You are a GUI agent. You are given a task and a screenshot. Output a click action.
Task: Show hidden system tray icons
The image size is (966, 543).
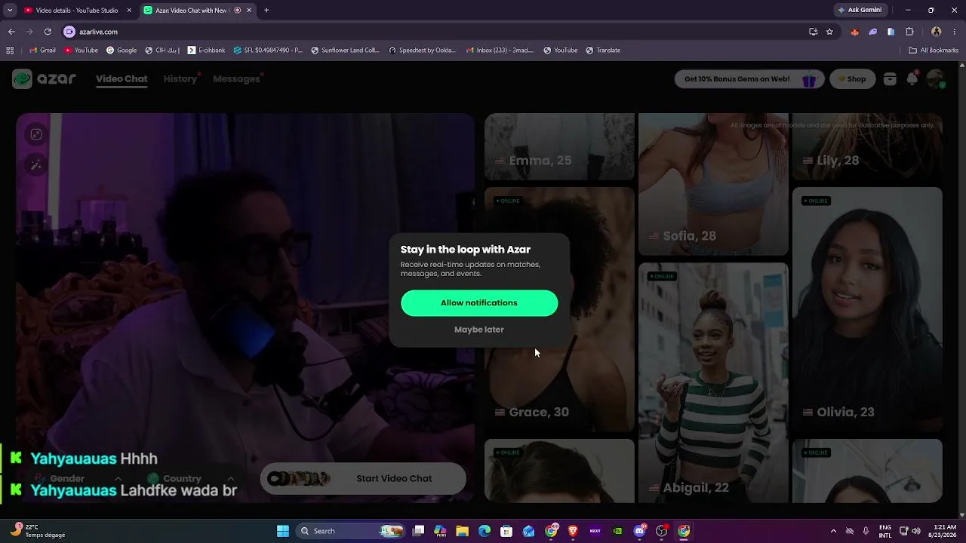(x=833, y=531)
